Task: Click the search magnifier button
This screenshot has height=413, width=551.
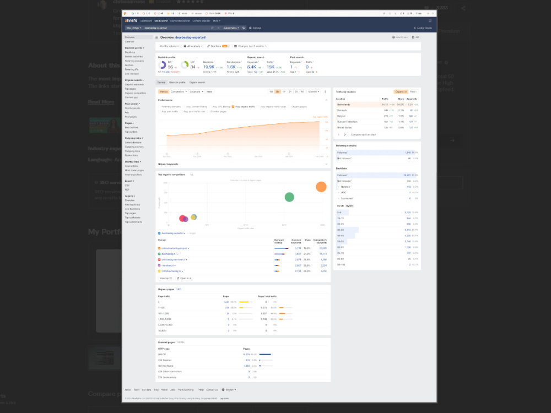Action: [x=244, y=28]
